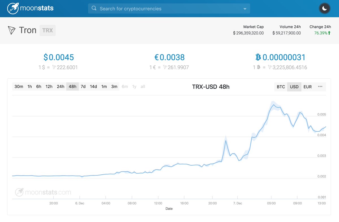Open the chart more-options ellipsis menu
This screenshot has height=222, width=339.
click(320, 87)
